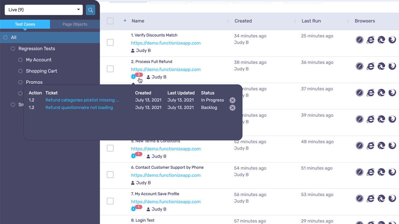Image resolution: width=399 pixels, height=224 pixels.
Task: Select the Safari browser icon for Contact Customer Support
Action: click(x=359, y=172)
